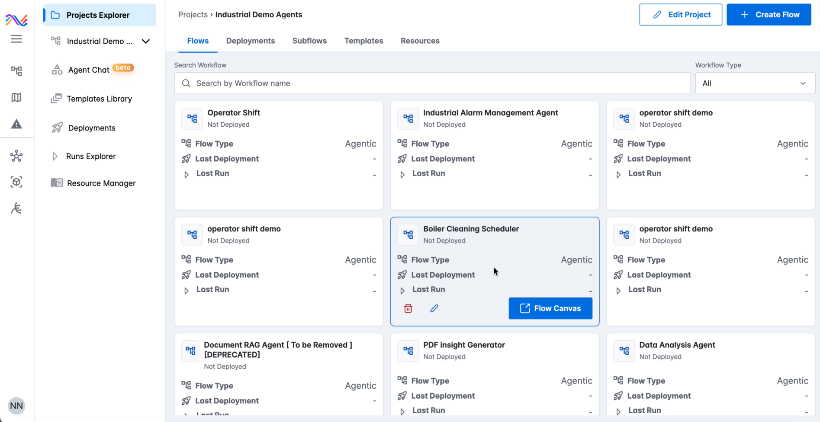The width and height of the screenshot is (820, 422).
Task: Click the Edit Project button
Action: click(x=680, y=15)
